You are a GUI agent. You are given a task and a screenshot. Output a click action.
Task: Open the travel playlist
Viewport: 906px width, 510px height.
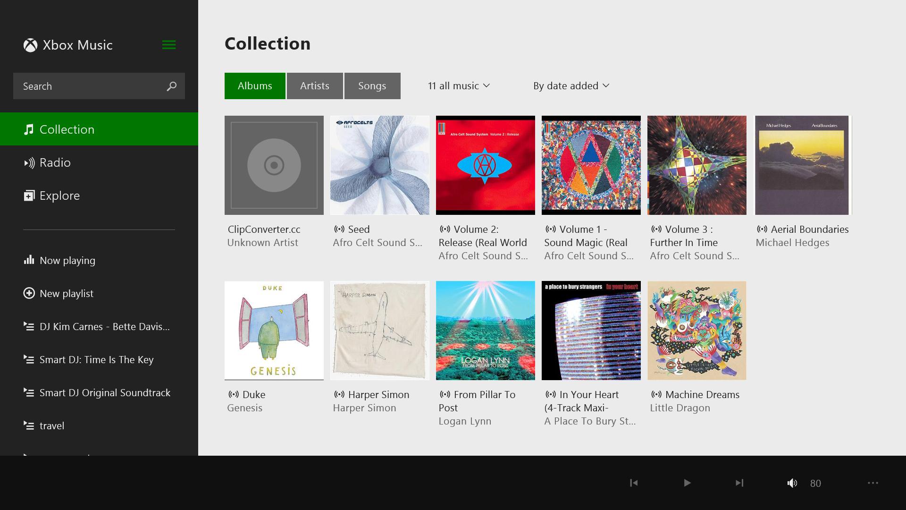tap(99, 425)
